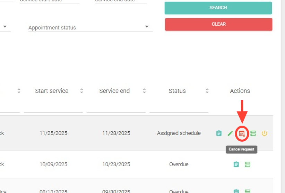Click the yellow power icon
This screenshot has width=285, height=193.
coord(264,133)
